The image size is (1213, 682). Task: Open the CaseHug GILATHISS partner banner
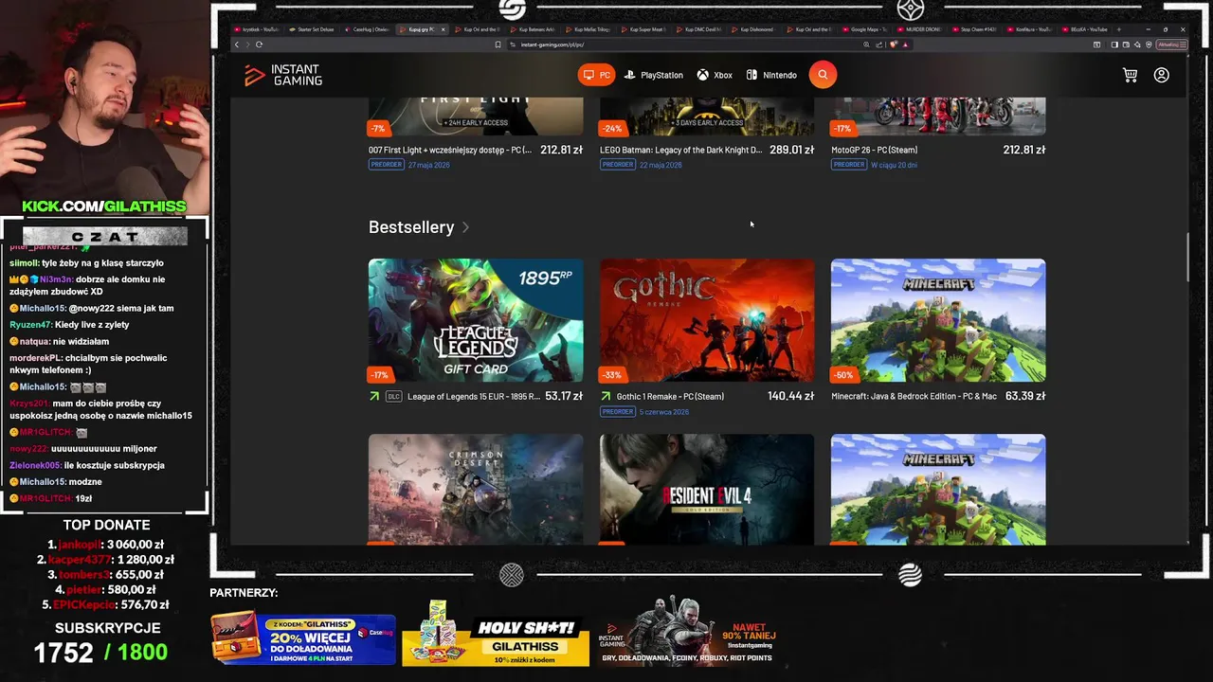pos(303,638)
